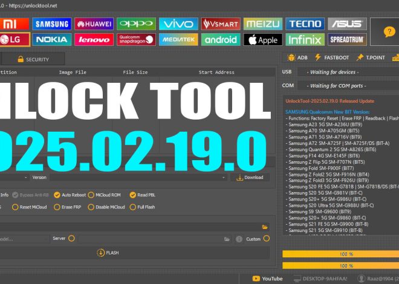399x284 pixels.
Task: Click the Raaz@1904 user account entry
Action: pos(378,279)
